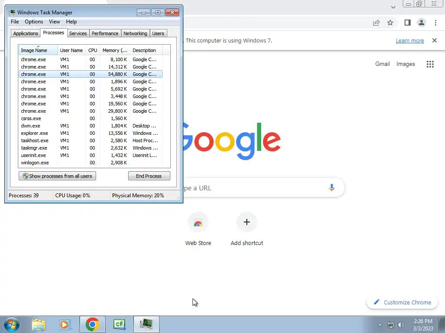The height and width of the screenshot is (333, 445).
Task: Dismiss the Windows 7 notice bar
Action: pyautogui.click(x=435, y=40)
